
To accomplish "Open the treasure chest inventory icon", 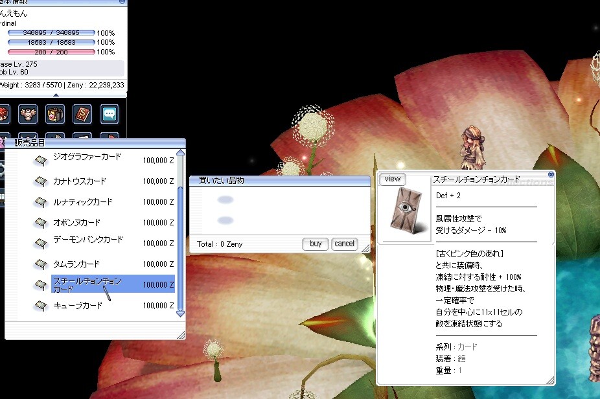I will point(55,114).
